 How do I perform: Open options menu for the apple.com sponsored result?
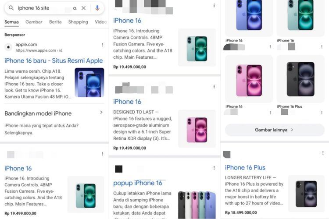(102, 45)
